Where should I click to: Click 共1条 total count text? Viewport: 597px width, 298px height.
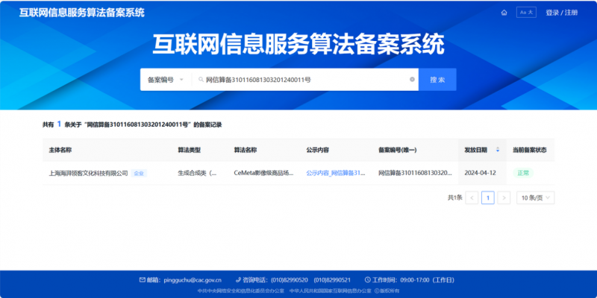pyautogui.click(x=454, y=197)
